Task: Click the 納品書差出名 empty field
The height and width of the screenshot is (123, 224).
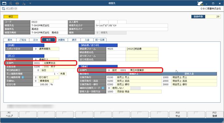Action: click(116, 52)
